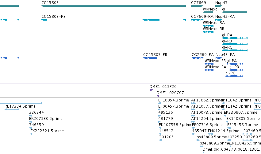Screen dimensions: 261x154
Task: Click the 148512 feature label
Action: (x=166, y=131)
